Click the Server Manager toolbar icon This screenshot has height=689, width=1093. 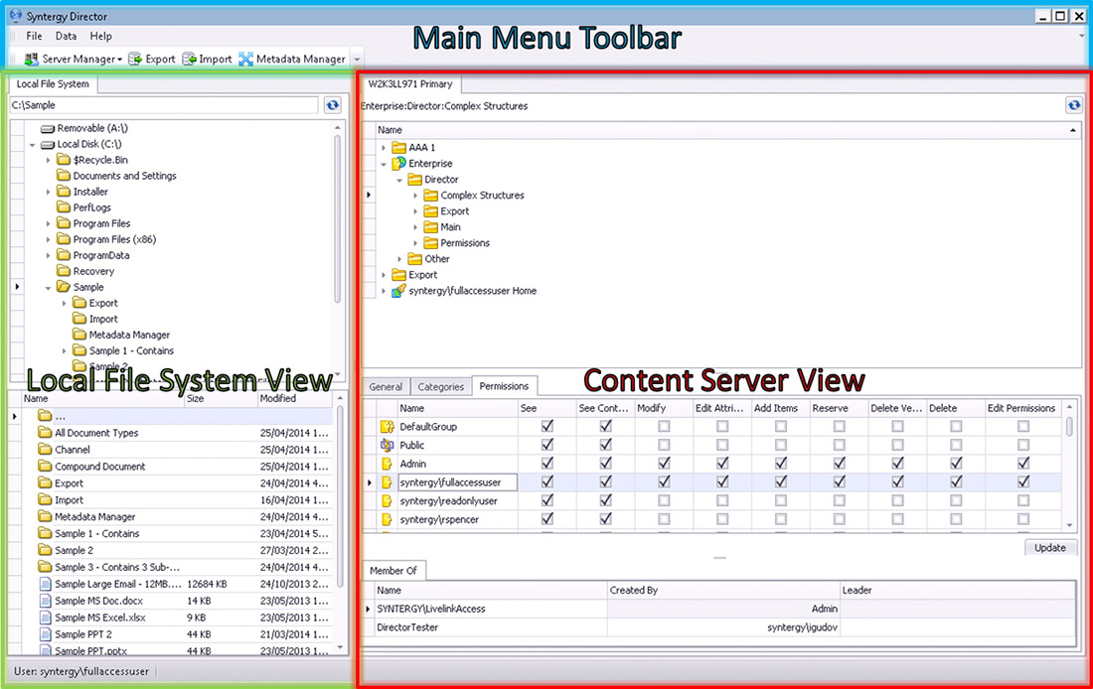32,60
